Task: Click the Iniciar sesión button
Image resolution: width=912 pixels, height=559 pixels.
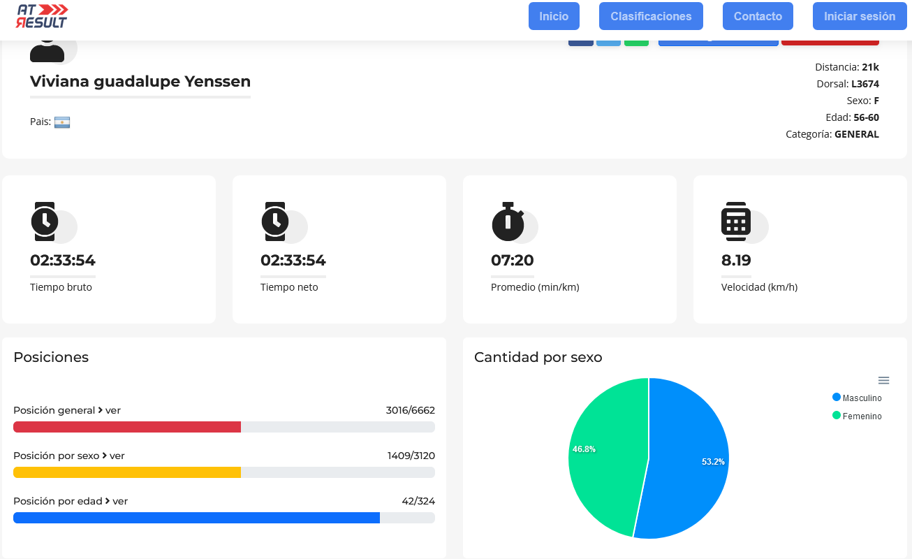Action: [x=860, y=16]
